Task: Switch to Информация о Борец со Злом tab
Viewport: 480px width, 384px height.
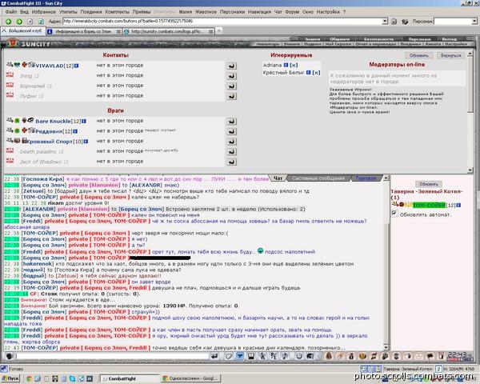Action: (x=84, y=31)
